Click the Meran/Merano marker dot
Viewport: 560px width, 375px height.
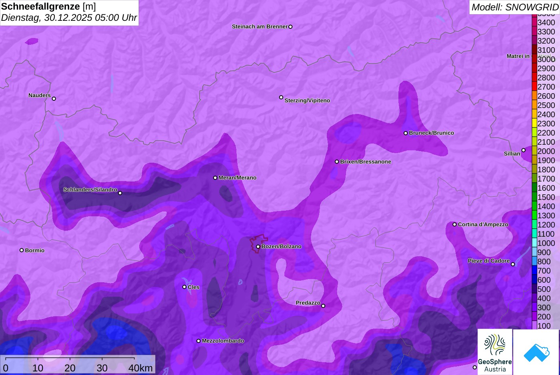(x=215, y=178)
